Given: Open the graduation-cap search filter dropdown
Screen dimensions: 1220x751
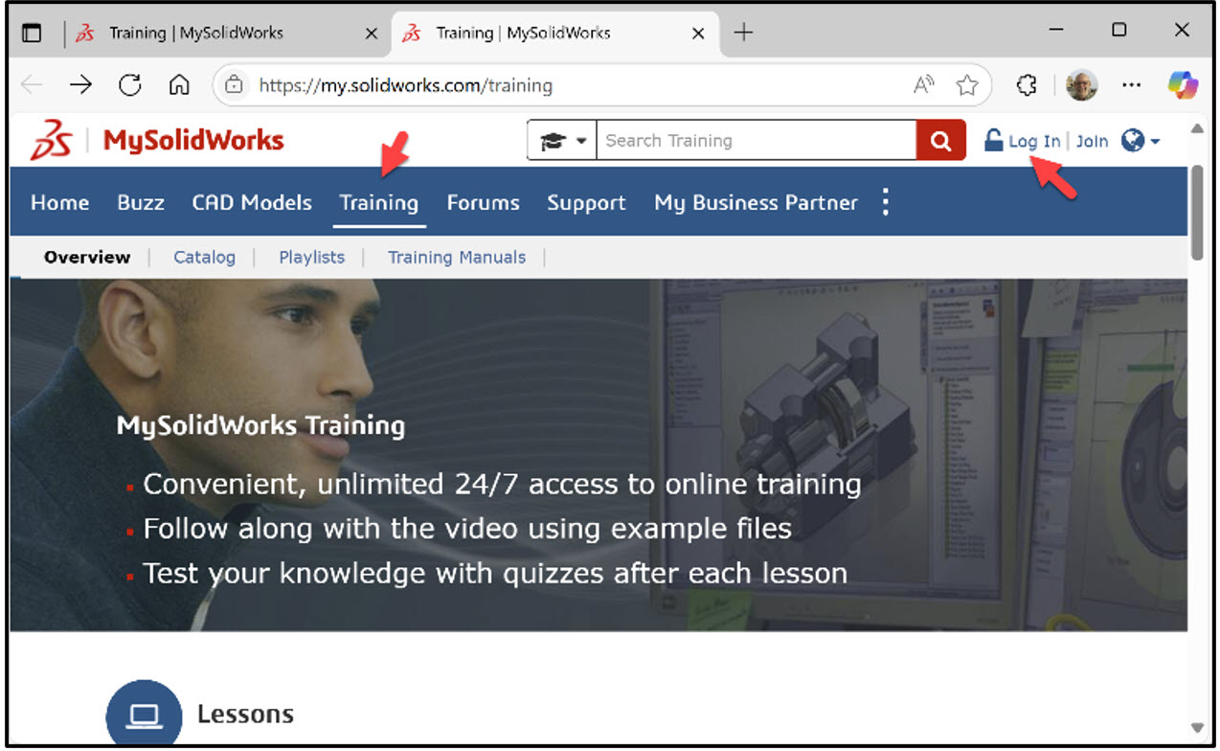Looking at the screenshot, I should pyautogui.click(x=561, y=140).
